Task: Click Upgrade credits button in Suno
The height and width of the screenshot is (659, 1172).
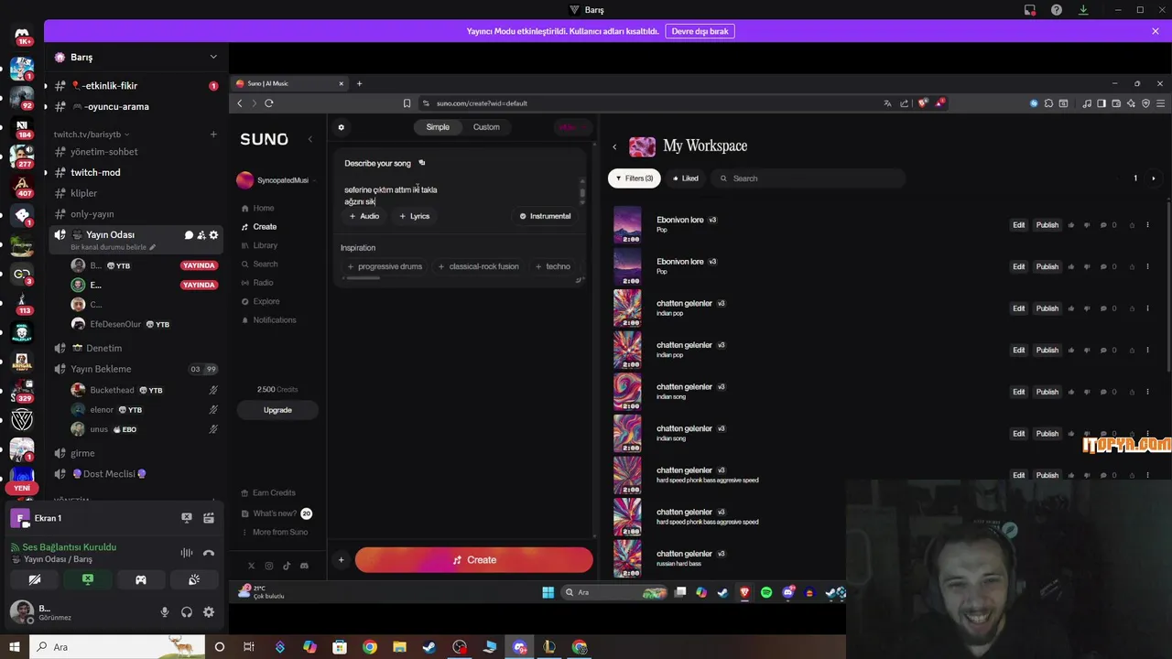Action: (277, 410)
